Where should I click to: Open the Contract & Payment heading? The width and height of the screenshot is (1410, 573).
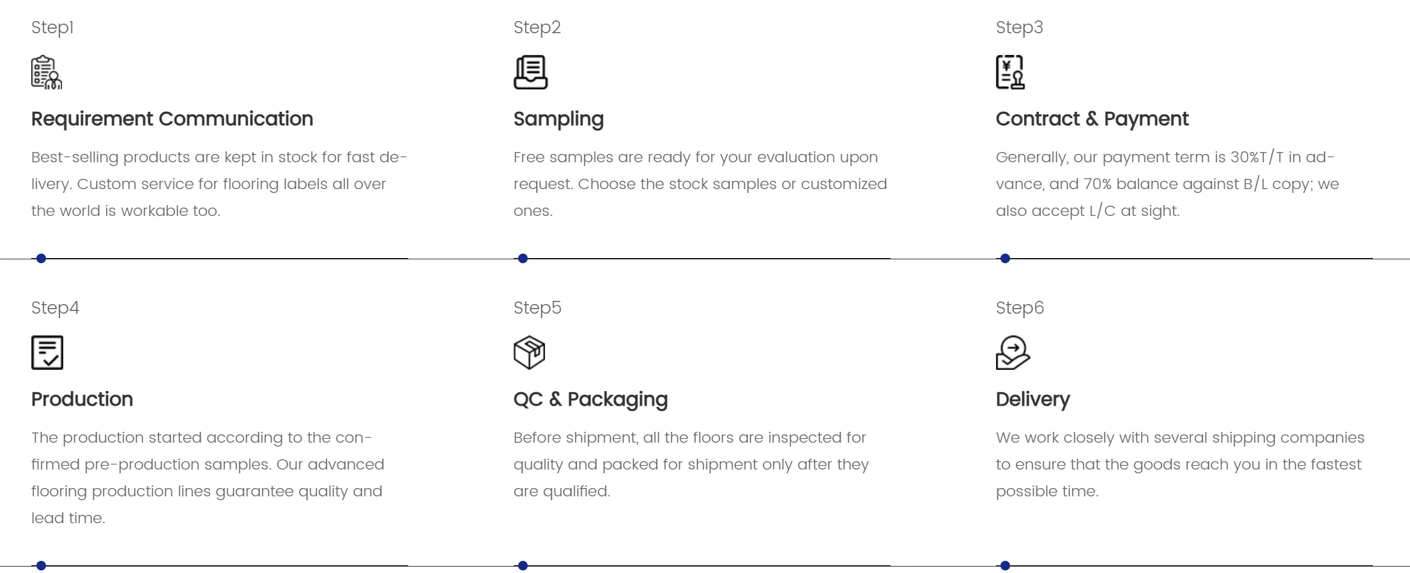[x=1092, y=119]
